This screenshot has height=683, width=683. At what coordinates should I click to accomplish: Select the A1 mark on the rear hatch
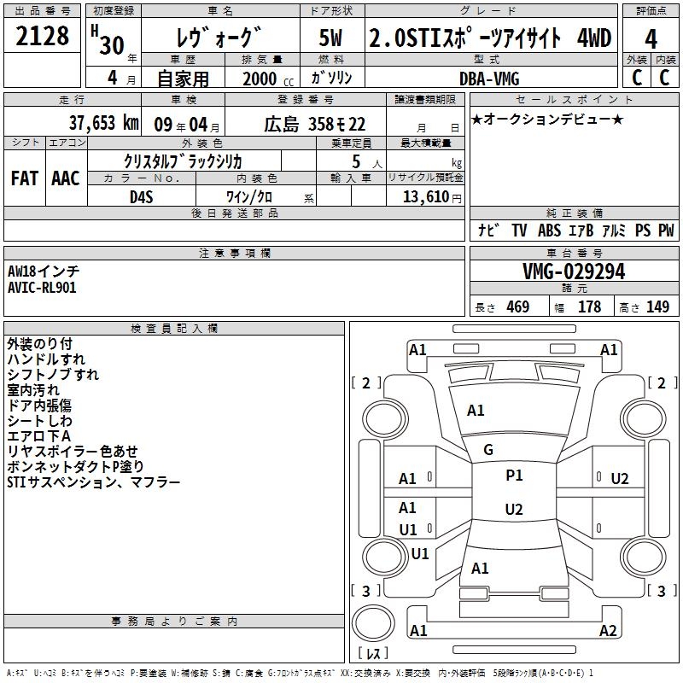pyautogui.click(x=480, y=569)
